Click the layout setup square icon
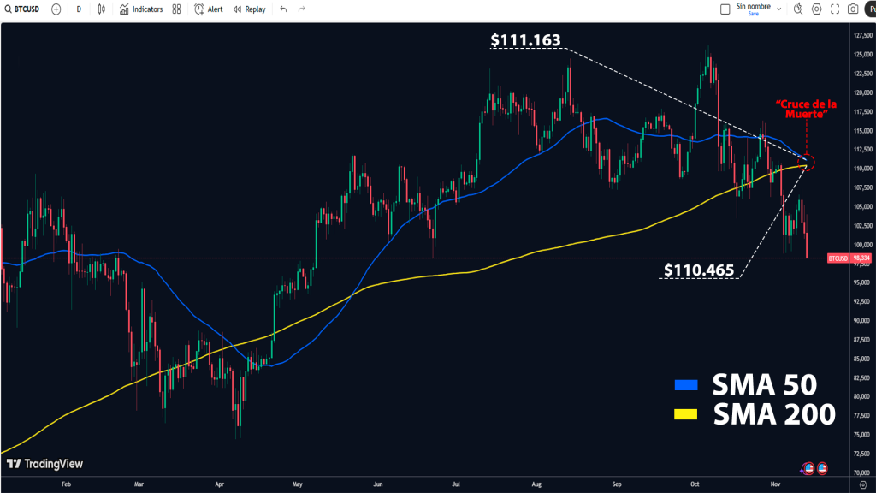The image size is (876, 493). [x=724, y=9]
